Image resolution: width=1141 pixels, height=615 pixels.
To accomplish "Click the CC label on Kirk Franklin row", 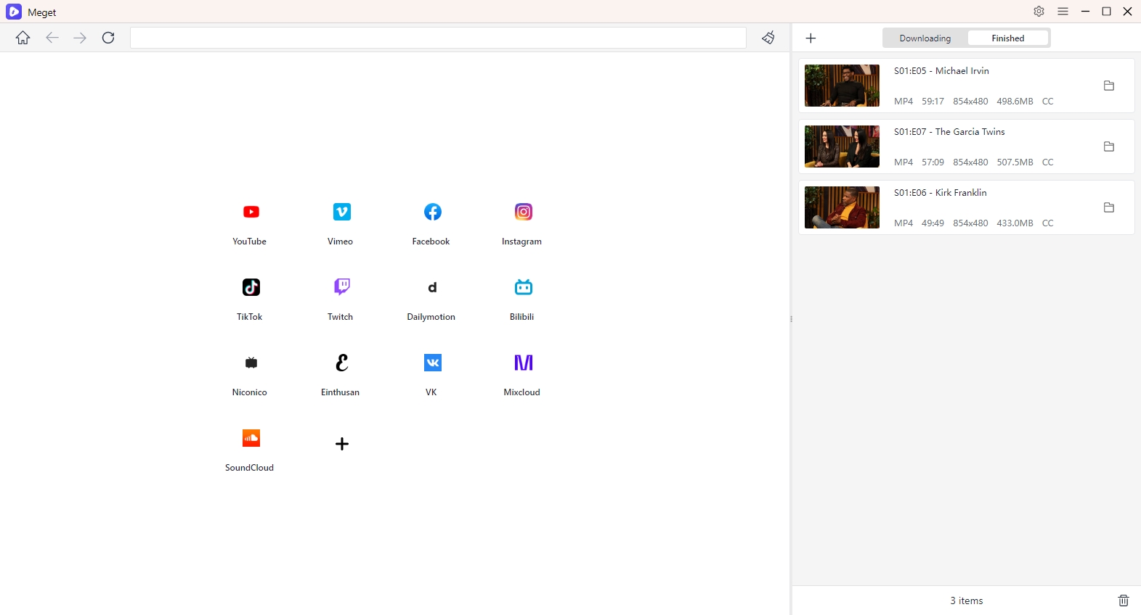I will click(x=1047, y=223).
